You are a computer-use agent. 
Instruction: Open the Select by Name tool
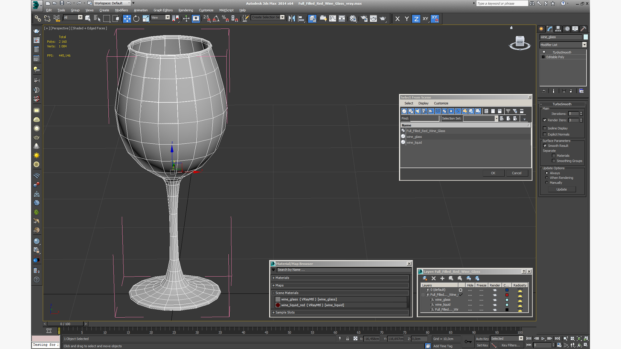click(97, 19)
